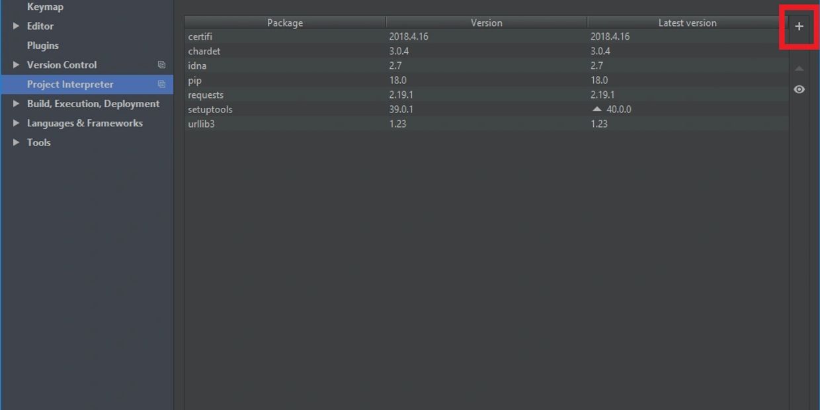Click the Latest version column header
The width and height of the screenshot is (820, 410).
pyautogui.click(x=687, y=22)
